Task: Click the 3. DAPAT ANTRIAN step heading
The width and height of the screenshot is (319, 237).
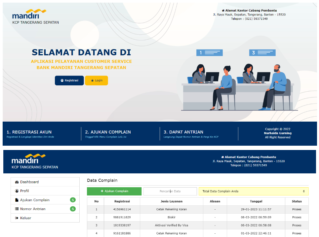Action: tap(183, 132)
